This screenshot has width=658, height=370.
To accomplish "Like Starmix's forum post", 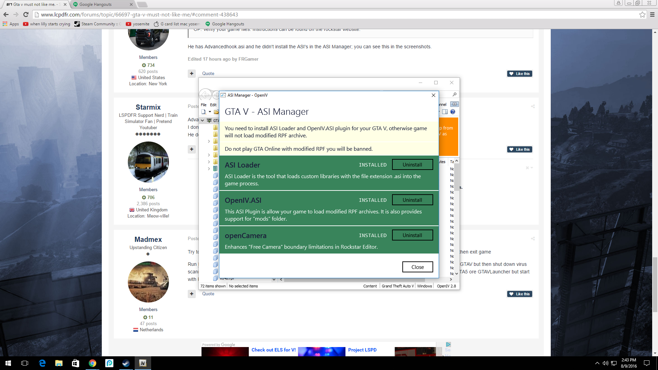I will pyautogui.click(x=520, y=149).
